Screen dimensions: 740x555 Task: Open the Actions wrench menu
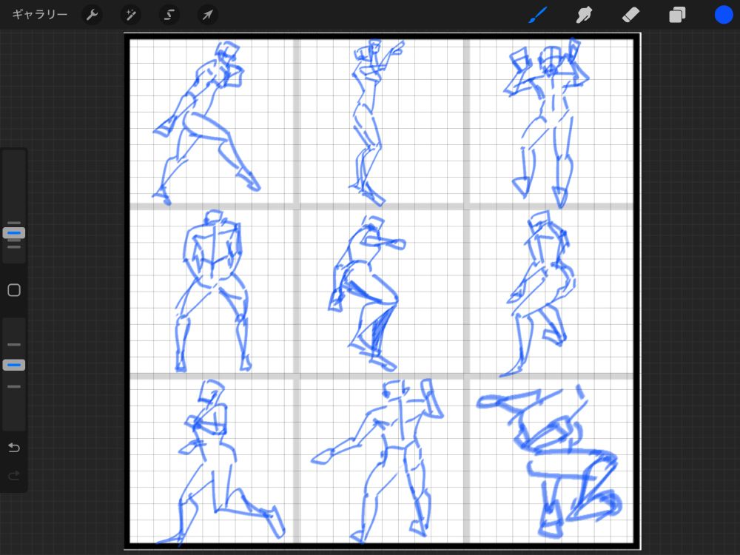tap(92, 15)
